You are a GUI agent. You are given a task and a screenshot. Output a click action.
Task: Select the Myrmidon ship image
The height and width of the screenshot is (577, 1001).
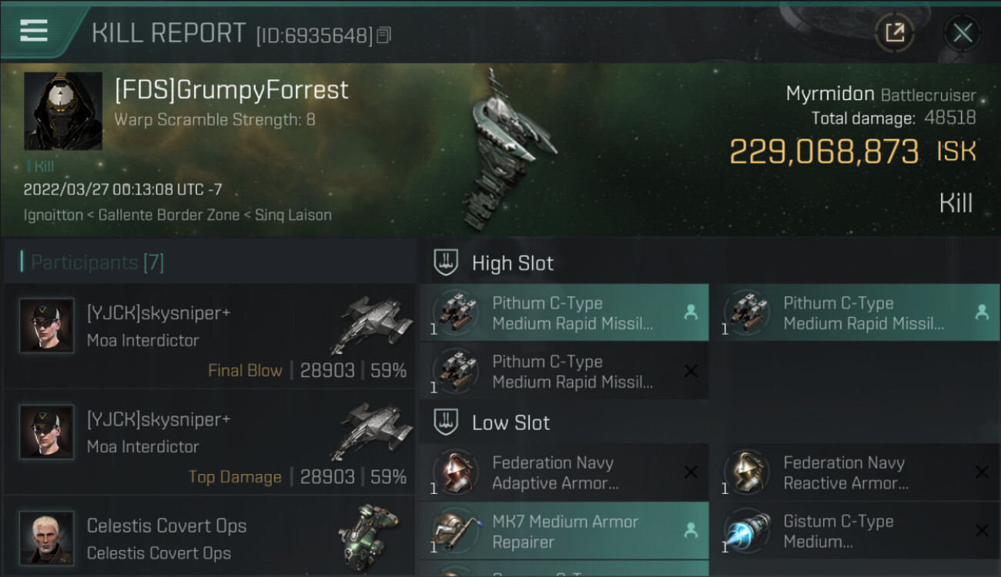pyautogui.click(x=504, y=150)
